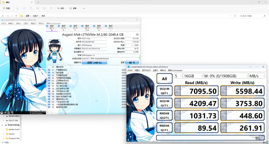Add a new Explorer tab with plus

click(38, 2)
